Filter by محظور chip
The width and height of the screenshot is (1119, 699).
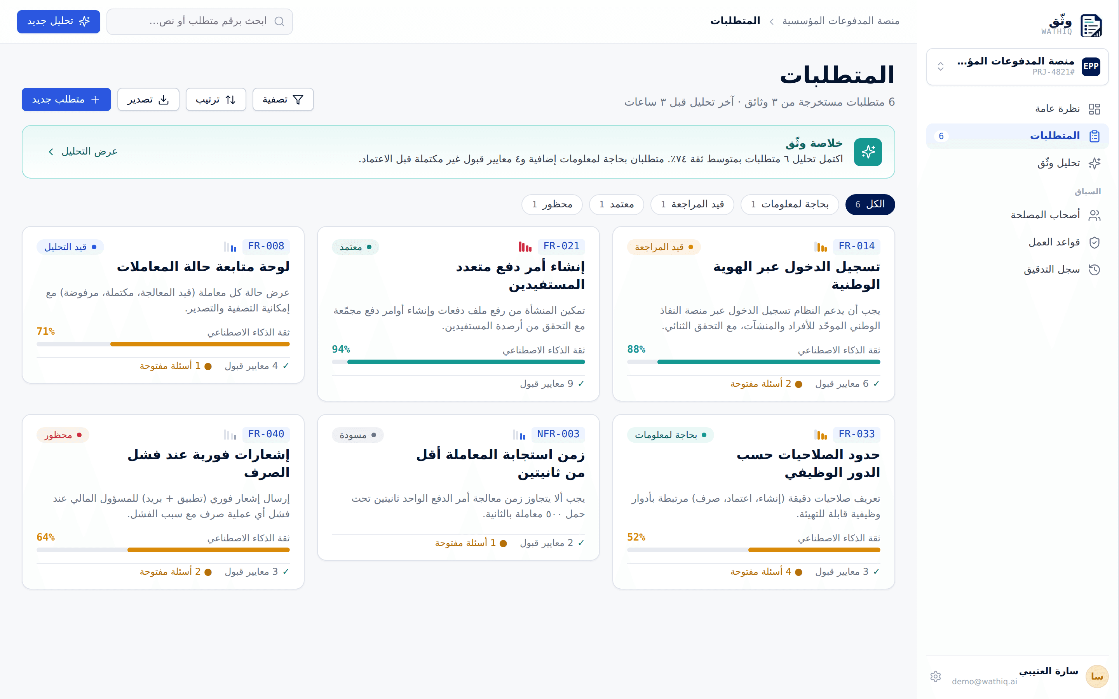pyautogui.click(x=552, y=204)
